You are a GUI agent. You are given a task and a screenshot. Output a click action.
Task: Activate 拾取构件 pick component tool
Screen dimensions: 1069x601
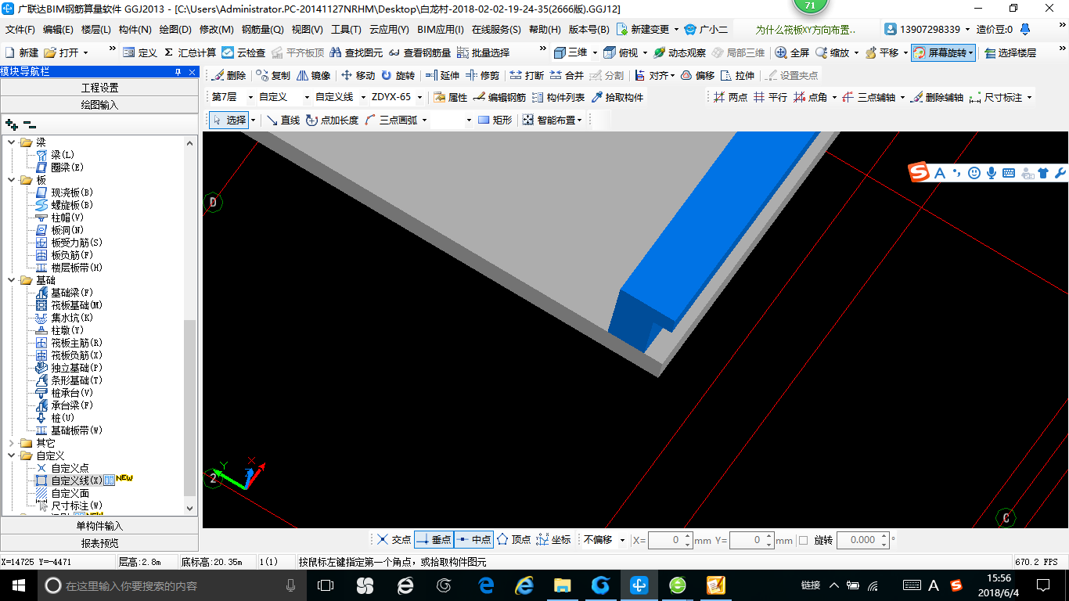[617, 98]
